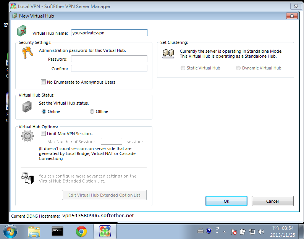Open the Windows Start menu
Image resolution: width=304 pixels, height=239 pixels.
[10, 231]
